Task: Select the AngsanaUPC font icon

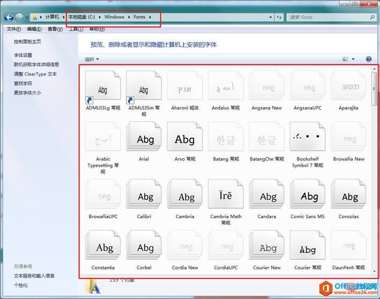Action: 308,85
